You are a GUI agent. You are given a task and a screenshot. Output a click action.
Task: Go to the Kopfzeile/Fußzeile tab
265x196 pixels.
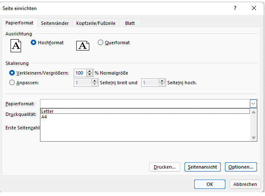coord(96,23)
